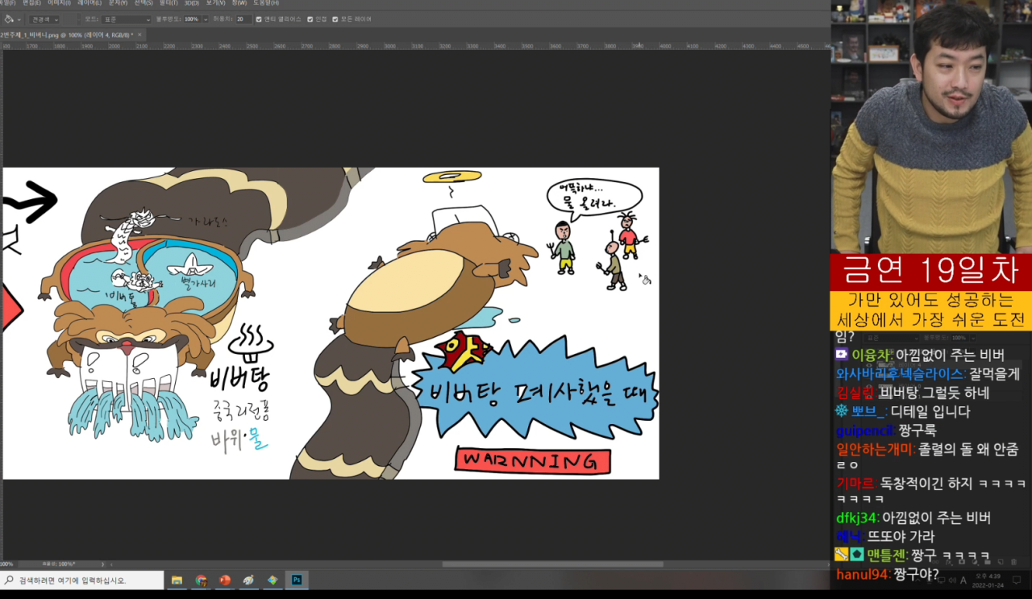The height and width of the screenshot is (599, 1032).
Task: Open the diamond-shaped app icon on taskbar
Action: (x=273, y=580)
